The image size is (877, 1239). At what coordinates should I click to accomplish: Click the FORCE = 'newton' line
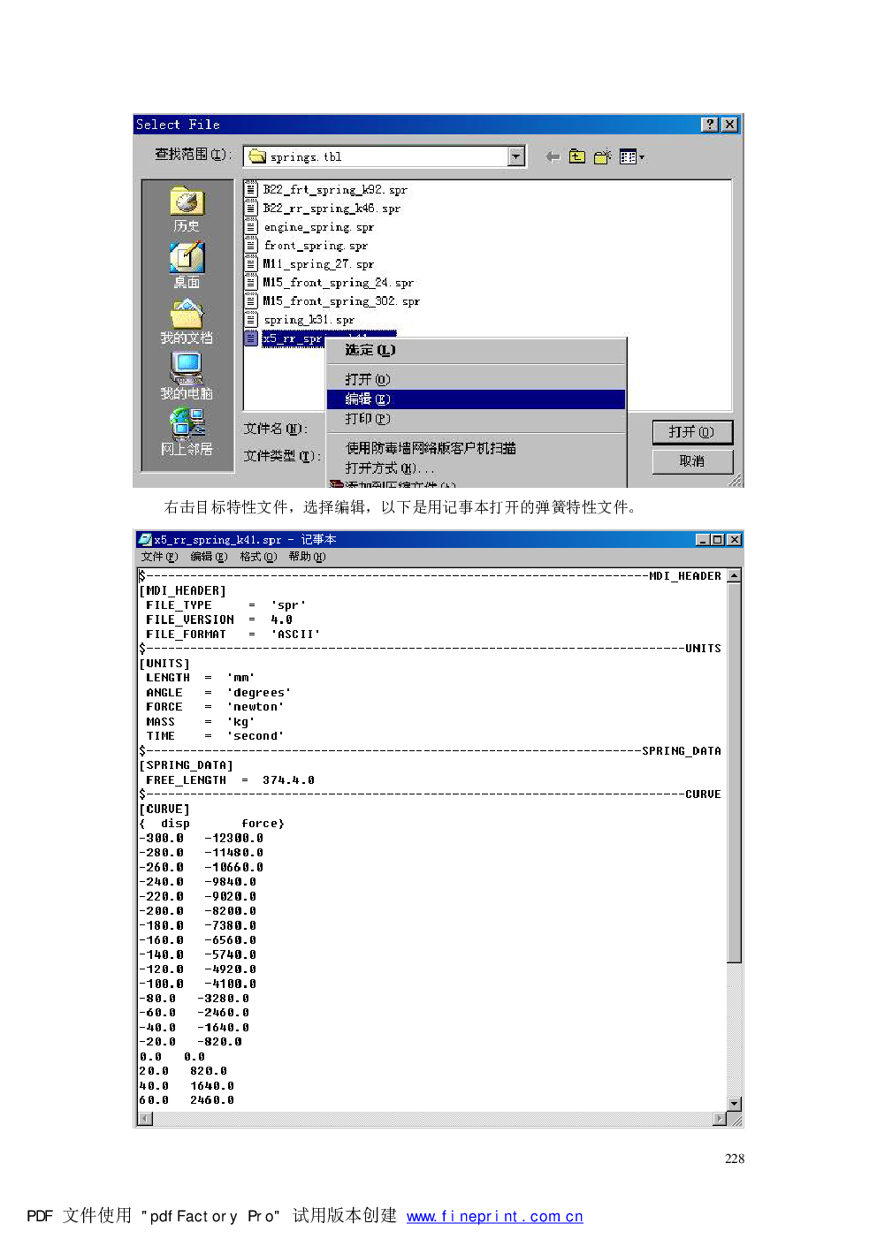pyautogui.click(x=215, y=707)
